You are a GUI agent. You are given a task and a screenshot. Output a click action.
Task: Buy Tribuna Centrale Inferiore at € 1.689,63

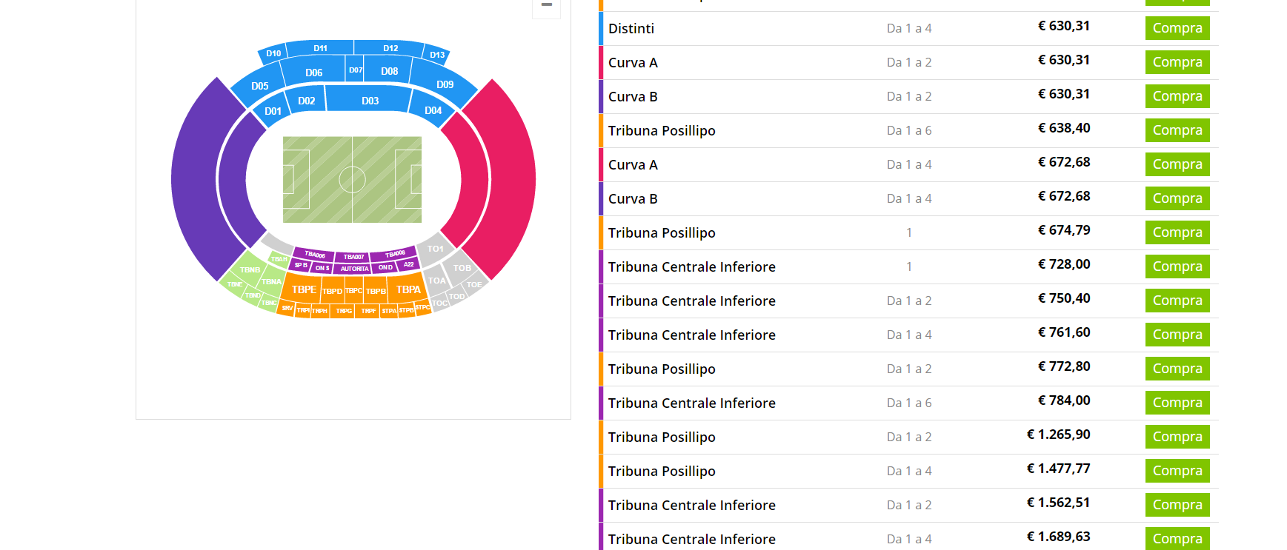tap(1177, 538)
